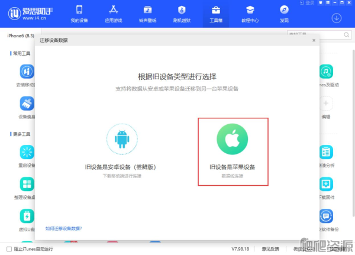Click the skin shirt icon in title bar
Image resolution: width=355 pixels, height=255 pixels.
(321, 3)
